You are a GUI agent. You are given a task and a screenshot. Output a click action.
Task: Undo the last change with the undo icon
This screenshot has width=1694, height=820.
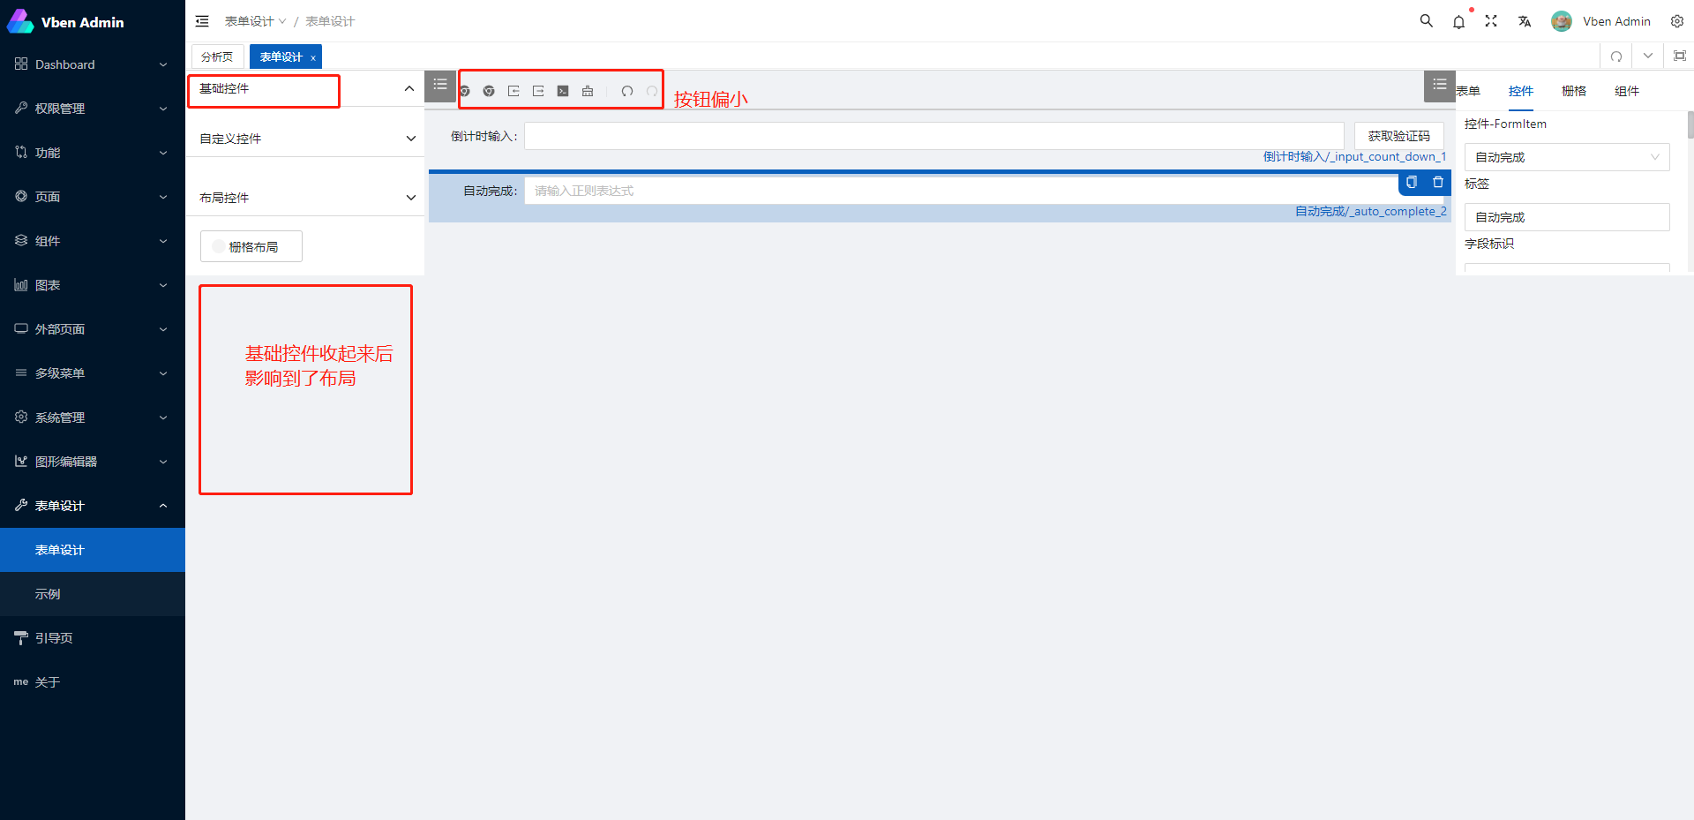pyautogui.click(x=626, y=91)
